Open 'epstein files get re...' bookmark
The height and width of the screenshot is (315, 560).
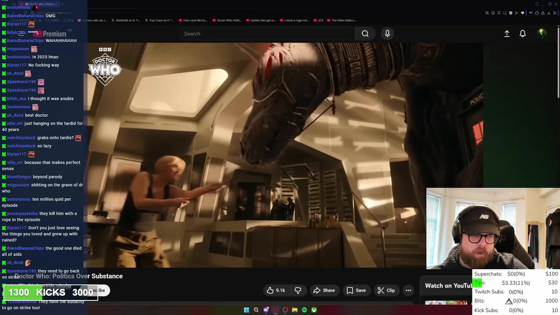tap(260, 20)
